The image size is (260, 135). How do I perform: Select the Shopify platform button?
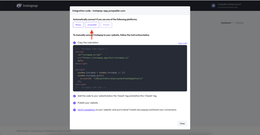(x=106, y=25)
